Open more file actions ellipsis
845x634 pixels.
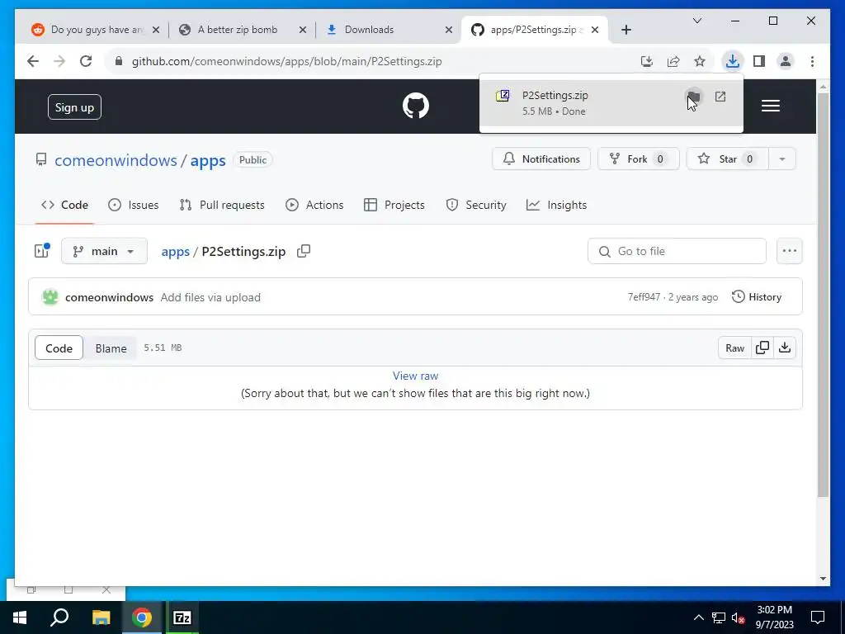[790, 251]
